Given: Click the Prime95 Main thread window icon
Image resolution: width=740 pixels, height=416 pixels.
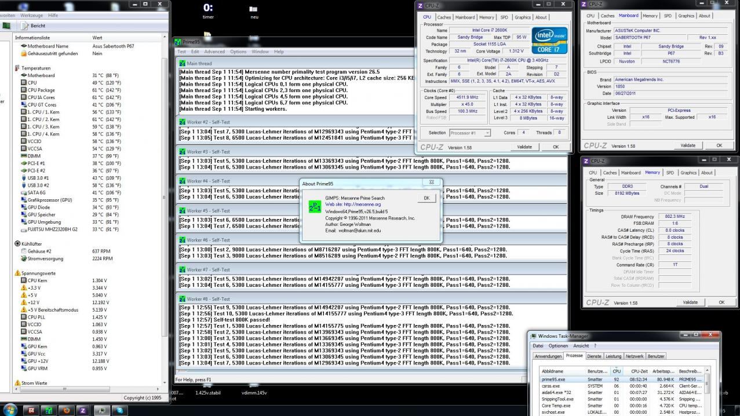Looking at the screenshot, I should [x=183, y=63].
